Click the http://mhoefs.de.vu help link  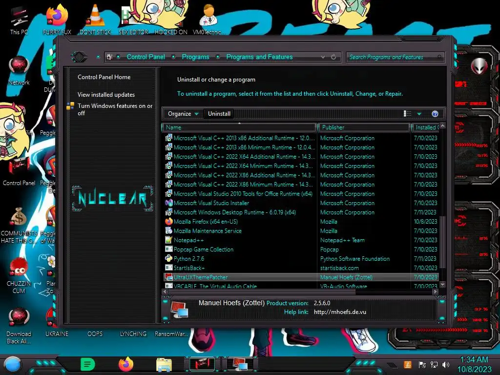point(340,312)
